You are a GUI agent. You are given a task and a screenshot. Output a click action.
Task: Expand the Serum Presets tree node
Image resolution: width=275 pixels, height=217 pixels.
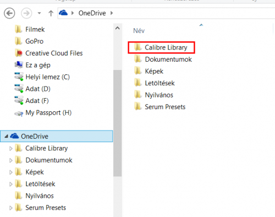tap(11, 208)
